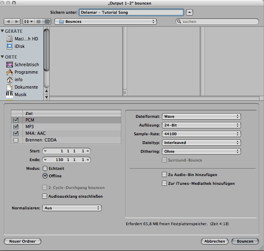Uncheck the MP3 destination

[16, 127]
